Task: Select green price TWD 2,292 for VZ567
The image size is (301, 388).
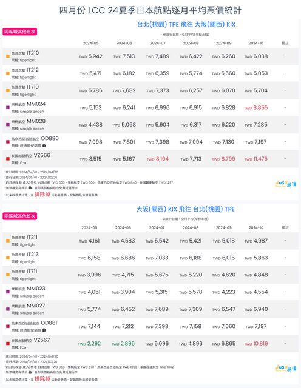Action: pos(89,344)
